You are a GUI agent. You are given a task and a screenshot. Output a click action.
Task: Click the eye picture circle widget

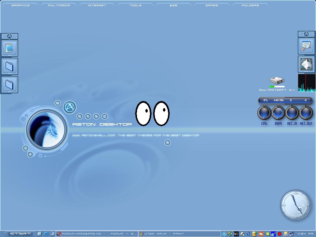pos(47,129)
